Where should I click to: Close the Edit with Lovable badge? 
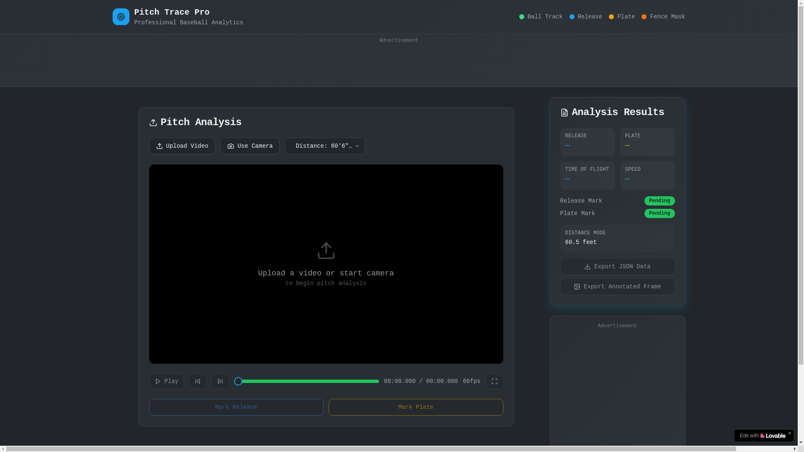(790, 433)
